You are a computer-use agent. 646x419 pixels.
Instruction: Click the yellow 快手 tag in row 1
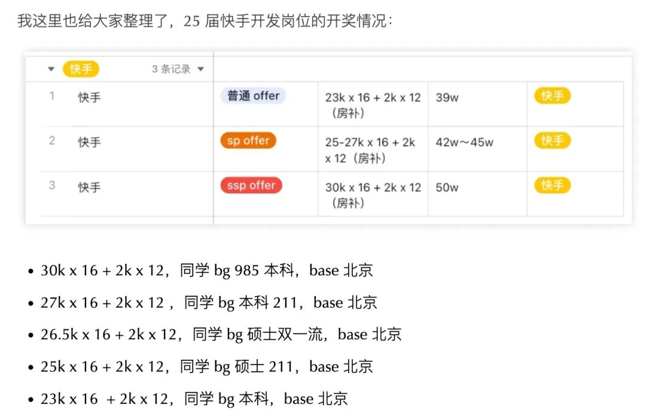click(x=551, y=95)
